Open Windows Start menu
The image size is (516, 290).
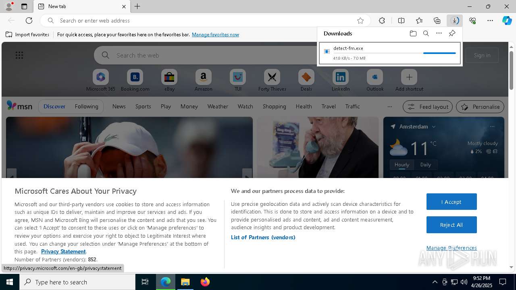[10, 282]
